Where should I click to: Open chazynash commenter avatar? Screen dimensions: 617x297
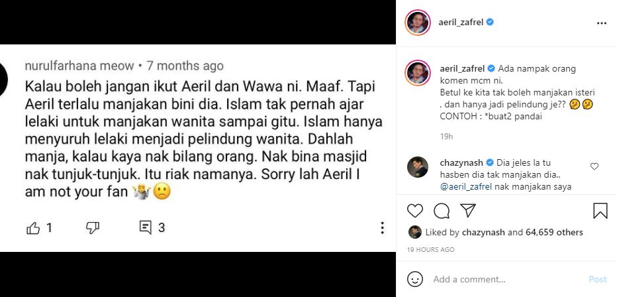click(418, 167)
